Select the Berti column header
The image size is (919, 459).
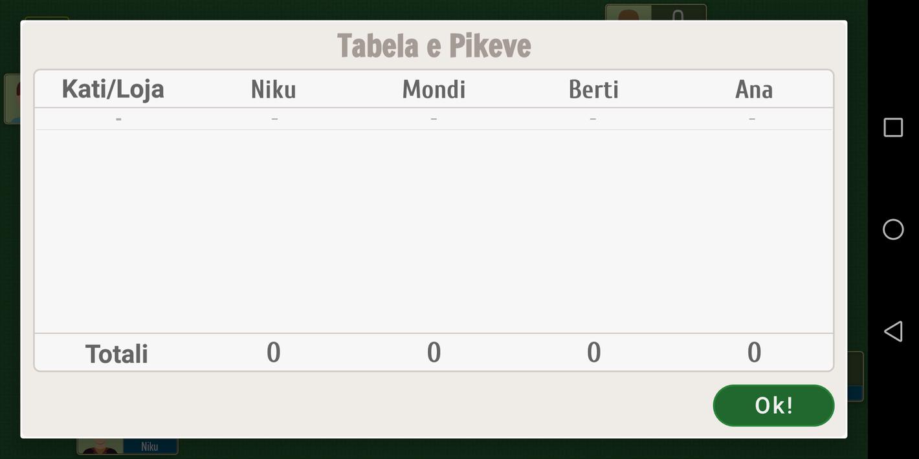pos(593,89)
